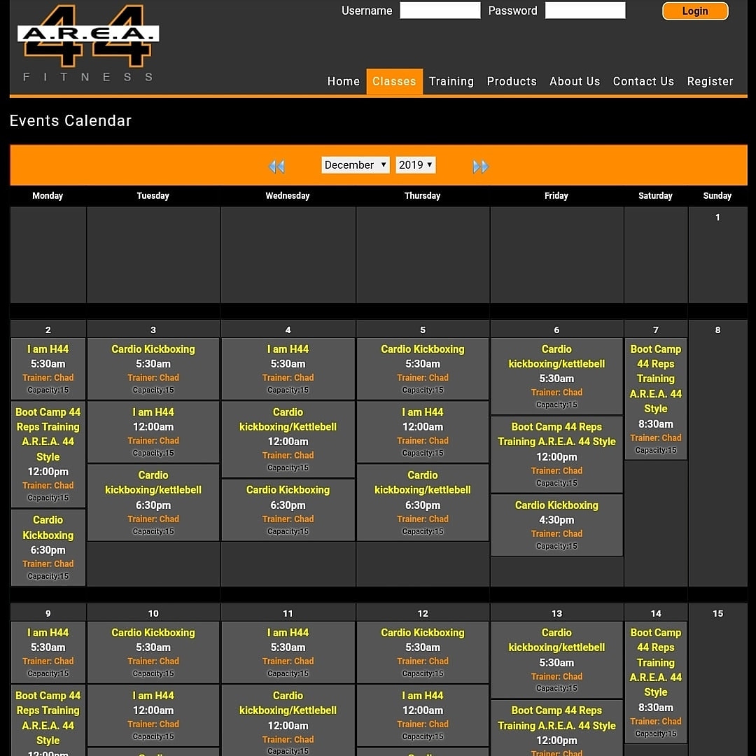
Task: Open I am H44 12:00am on Dec 5
Action: click(423, 432)
